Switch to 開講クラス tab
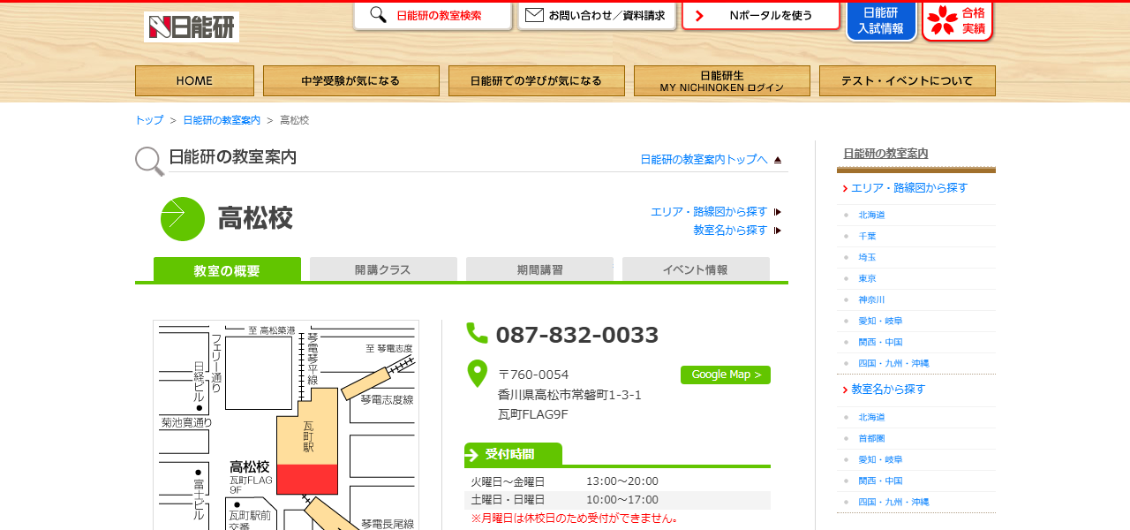Viewport: 1130px width, 530px height. [x=383, y=269]
